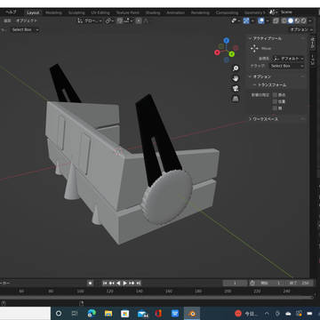Viewport: 320px width, 320px height.
Task: Switch to the Shading workspace tab
Action: [153, 12]
